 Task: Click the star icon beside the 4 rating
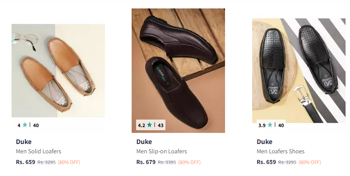pos(25,125)
